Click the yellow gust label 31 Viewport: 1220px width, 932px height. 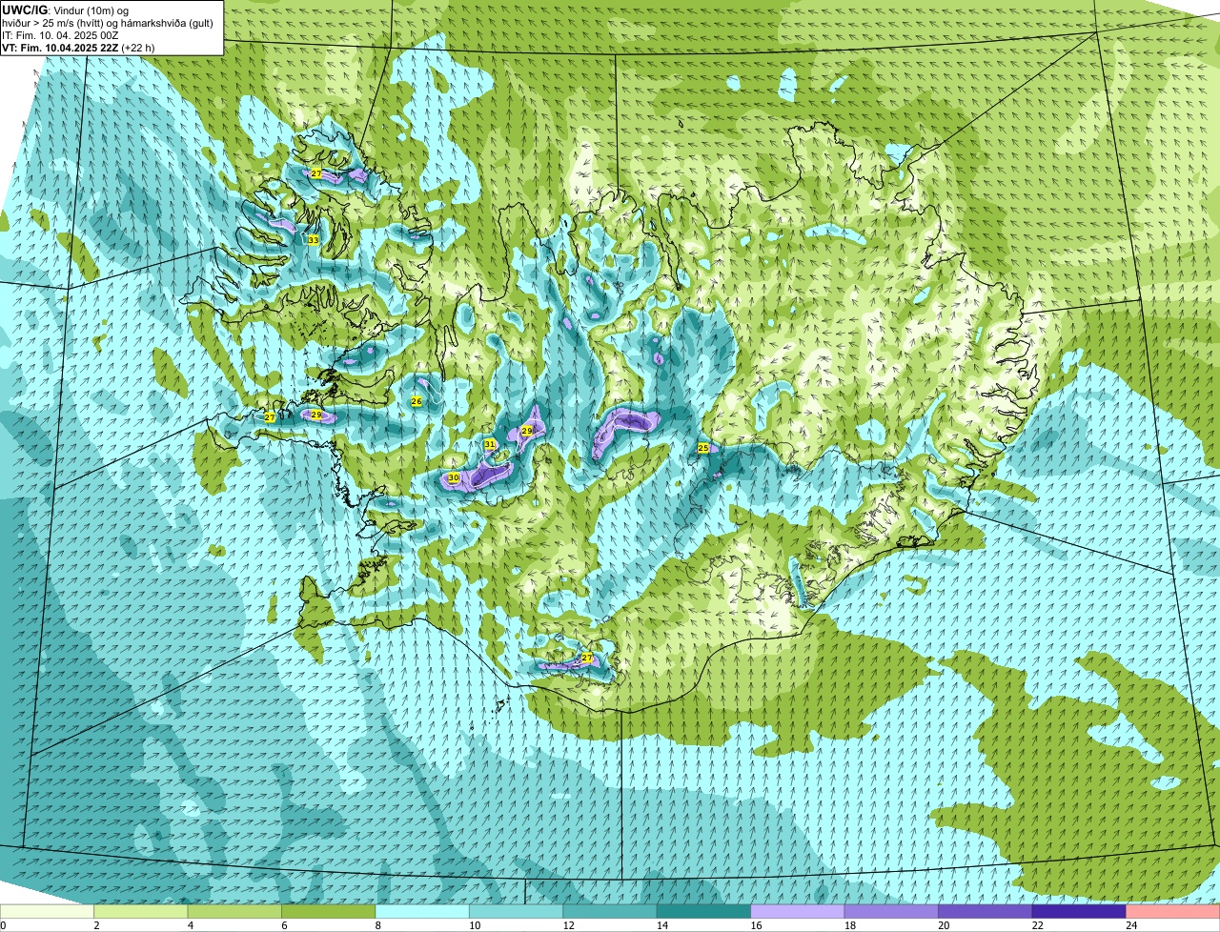coord(489,444)
